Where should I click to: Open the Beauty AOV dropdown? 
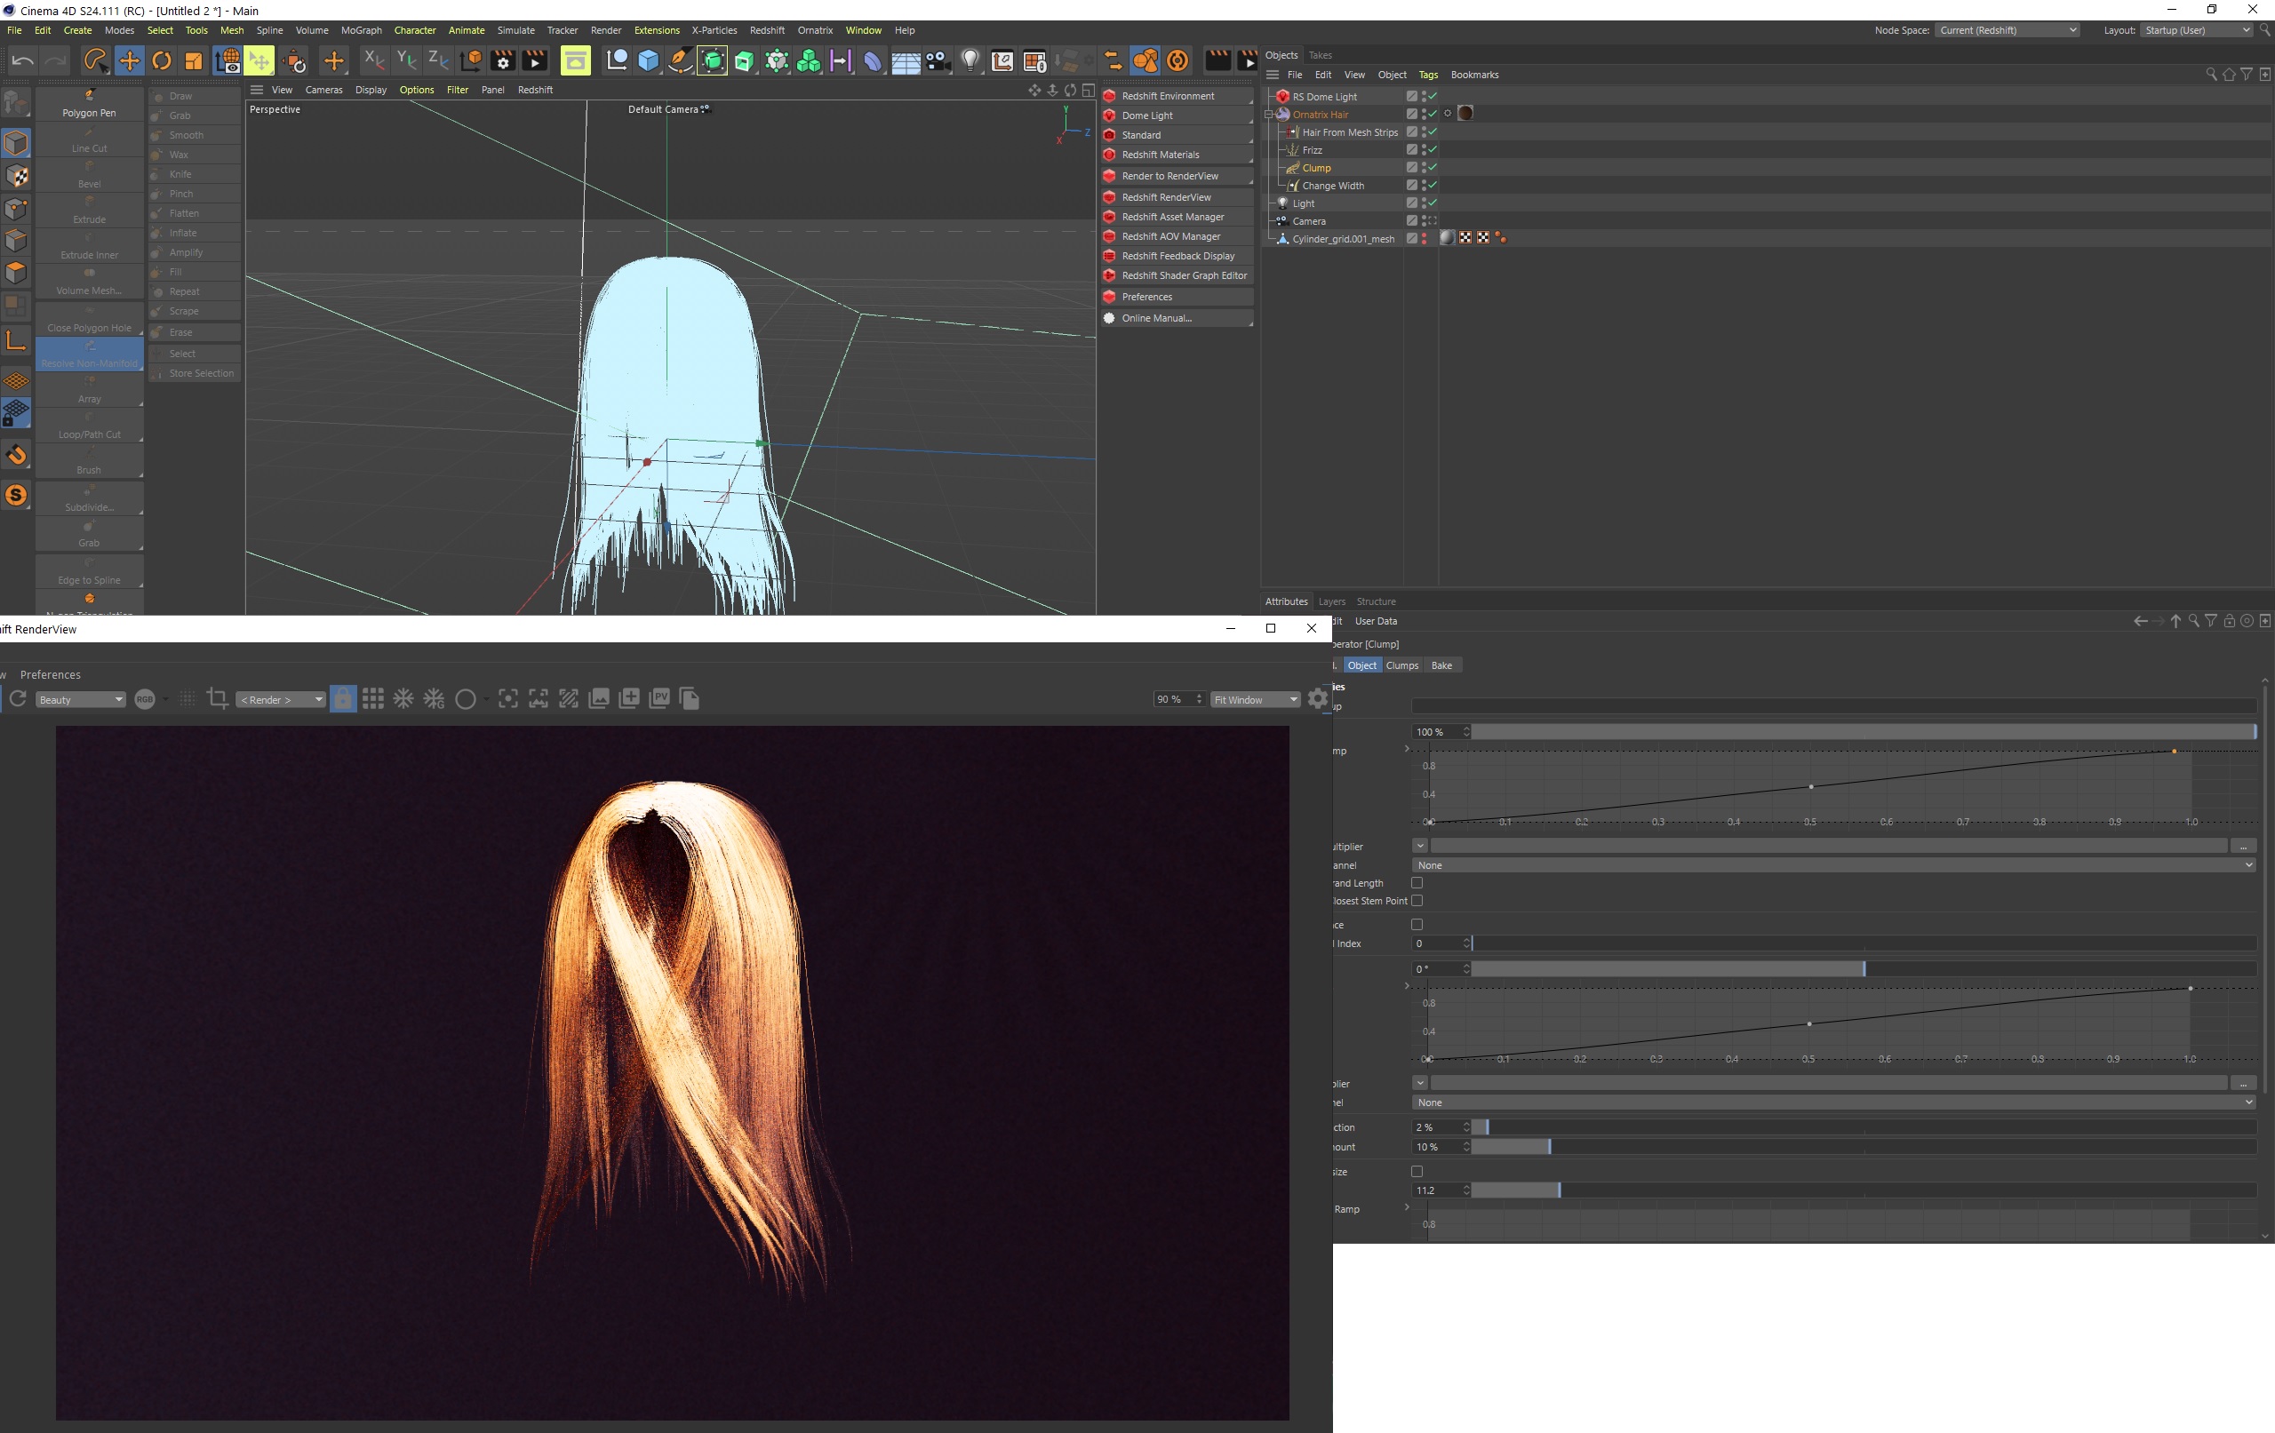(x=80, y=700)
